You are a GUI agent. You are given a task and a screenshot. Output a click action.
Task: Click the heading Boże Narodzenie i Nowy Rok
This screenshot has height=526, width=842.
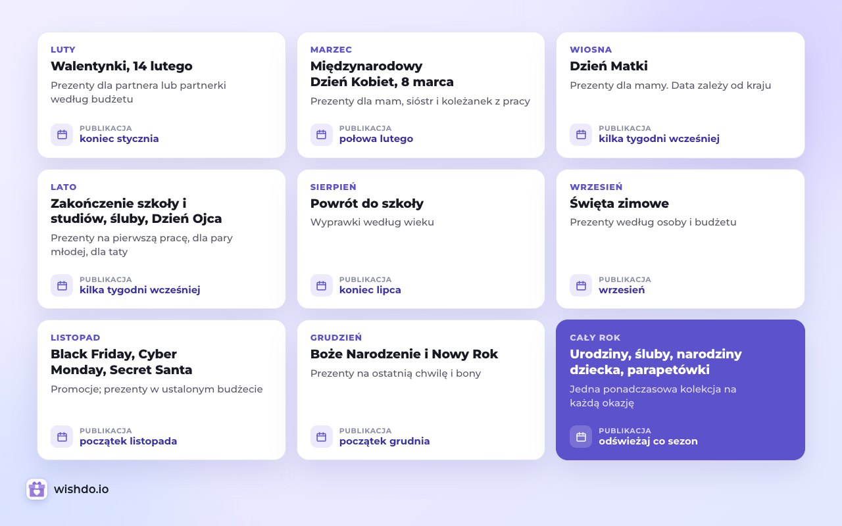pyautogui.click(x=404, y=354)
